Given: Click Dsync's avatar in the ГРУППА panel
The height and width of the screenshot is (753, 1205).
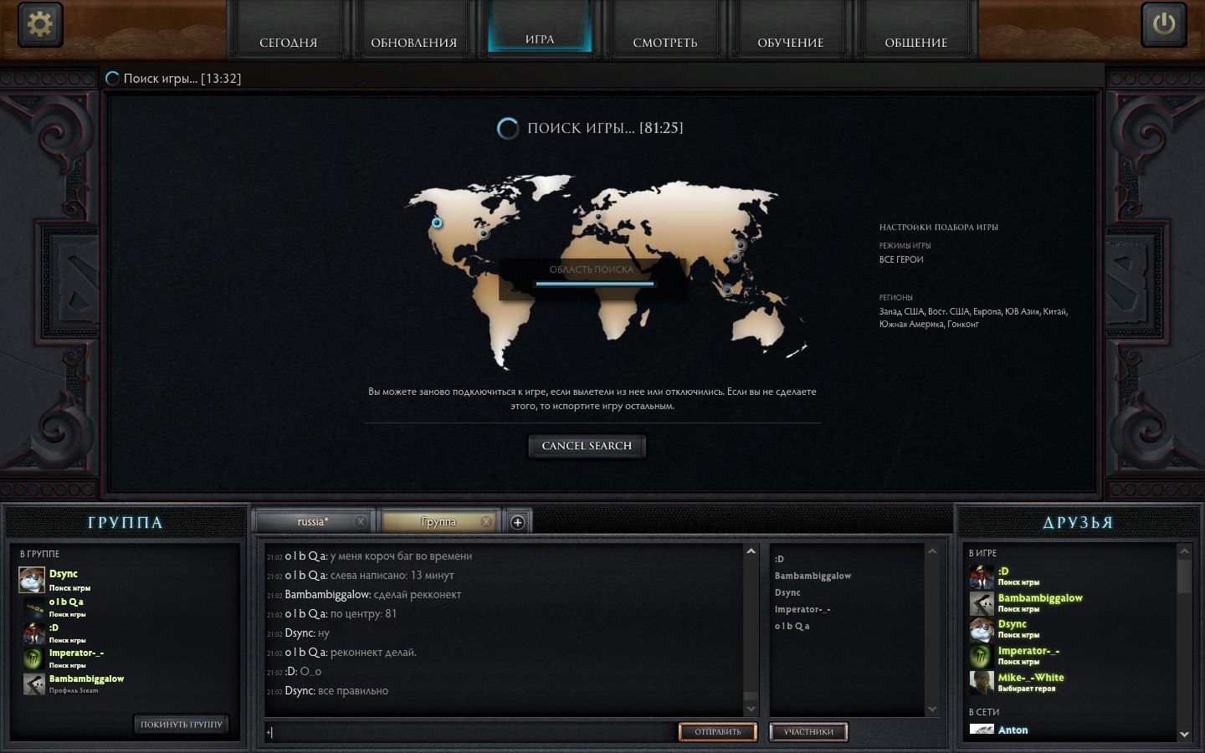Looking at the screenshot, I should pos(32,579).
